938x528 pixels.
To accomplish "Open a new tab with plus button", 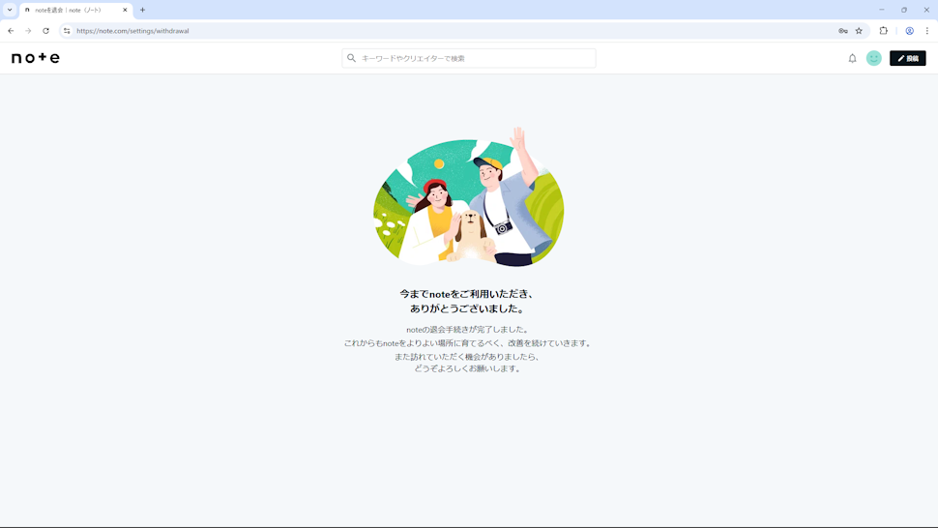I will (x=142, y=11).
